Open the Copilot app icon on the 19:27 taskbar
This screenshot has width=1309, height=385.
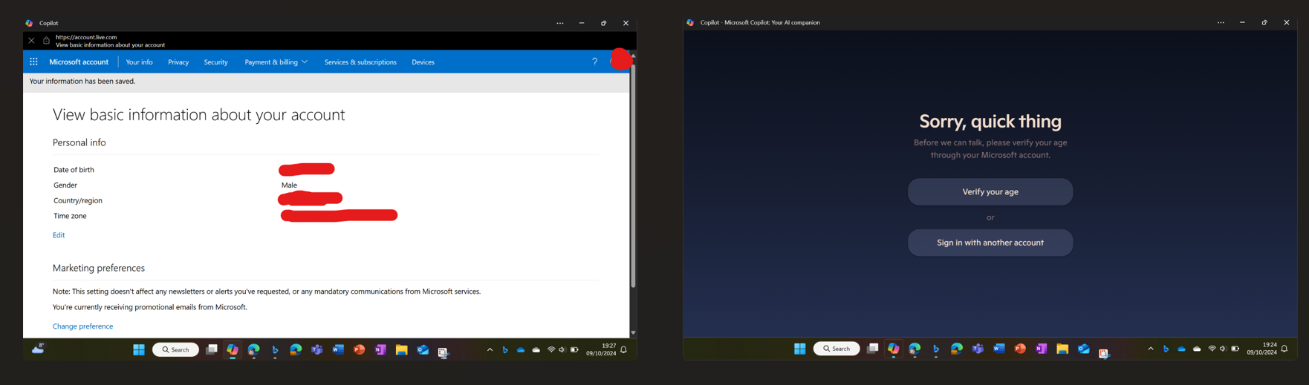point(233,349)
